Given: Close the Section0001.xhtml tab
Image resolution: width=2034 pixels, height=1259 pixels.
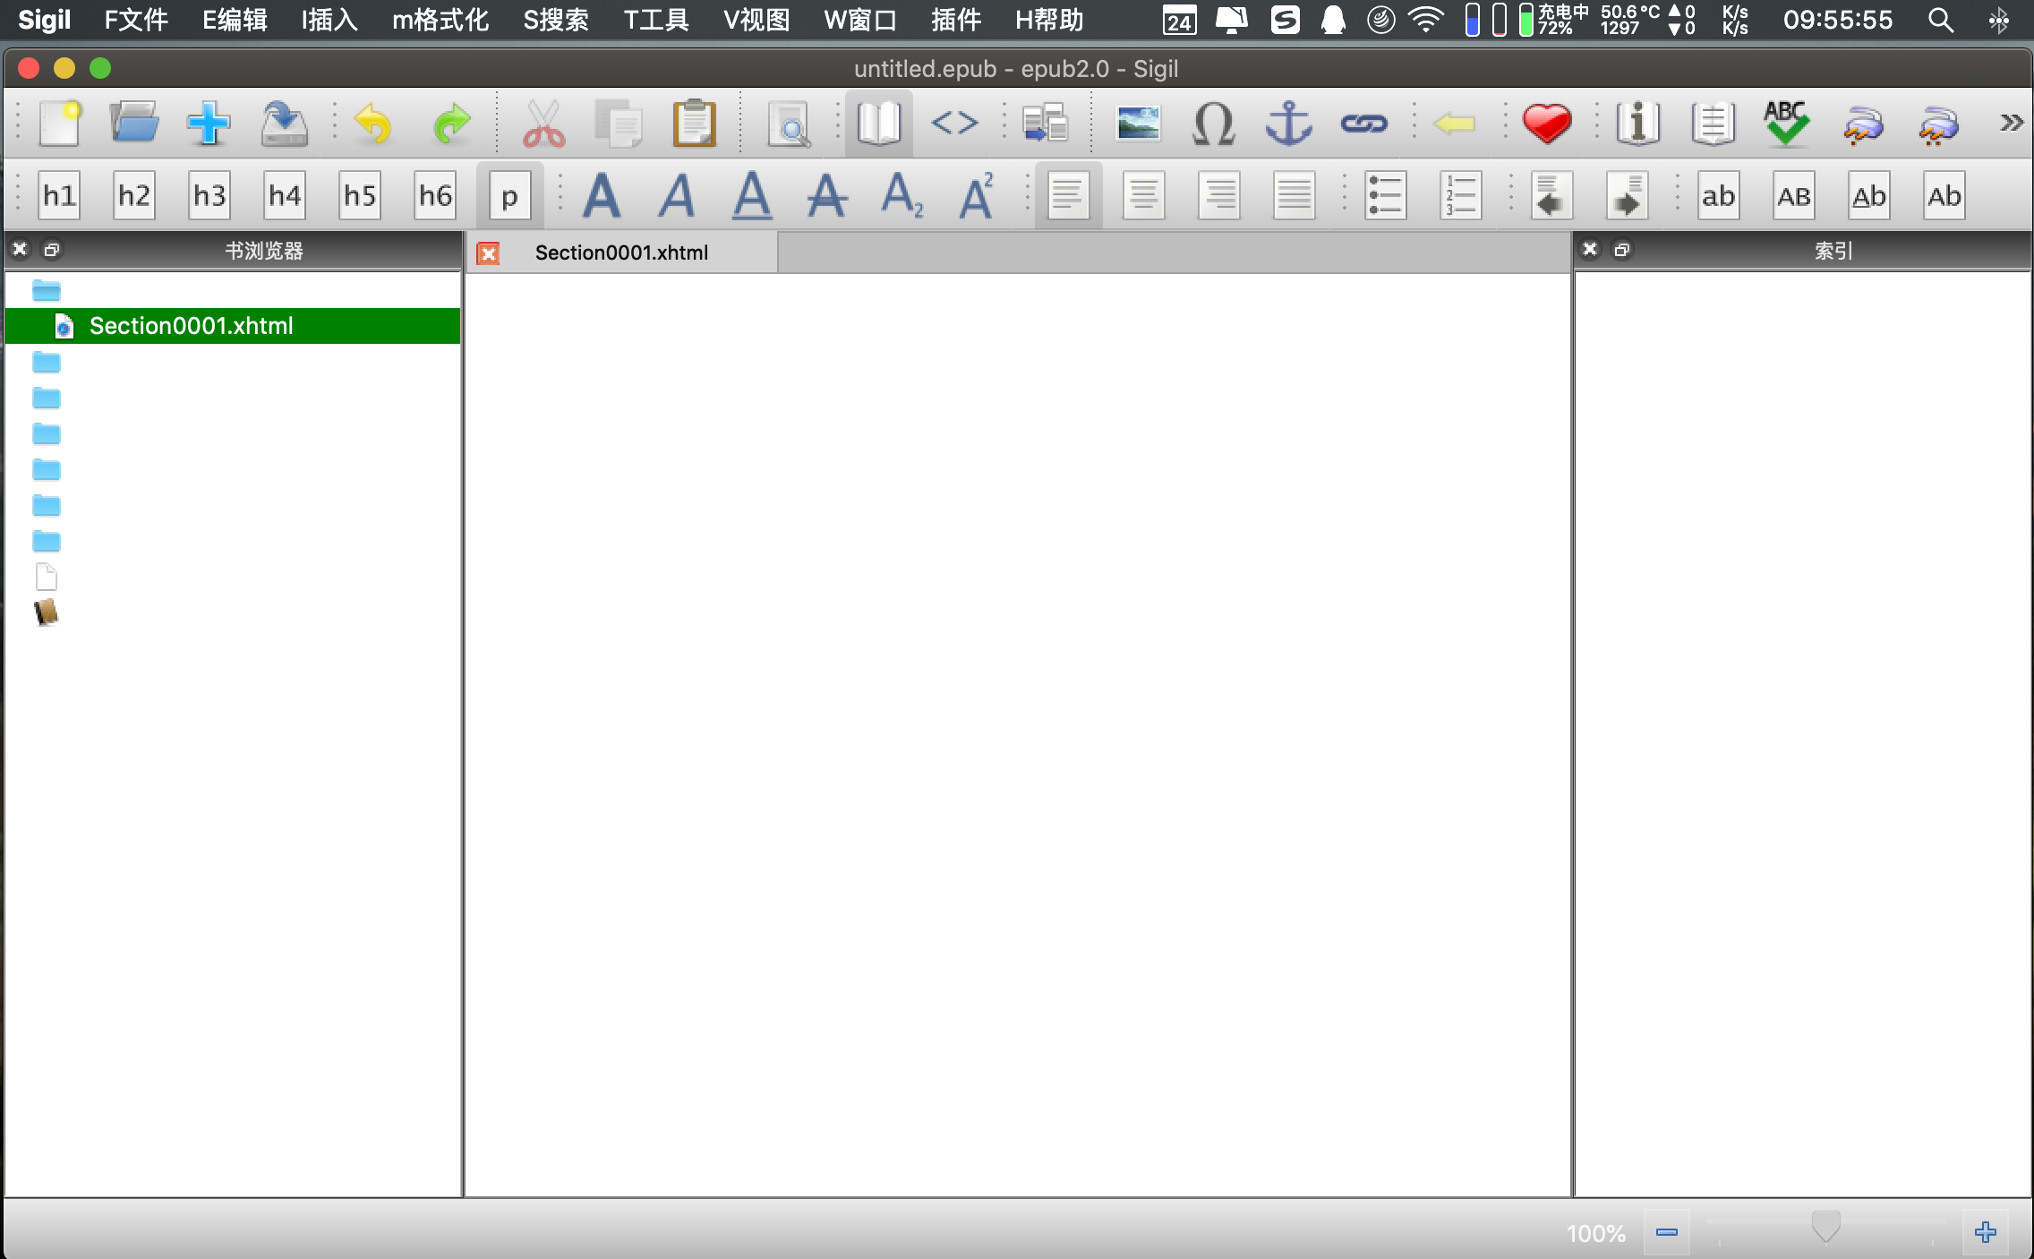Looking at the screenshot, I should pos(488,253).
